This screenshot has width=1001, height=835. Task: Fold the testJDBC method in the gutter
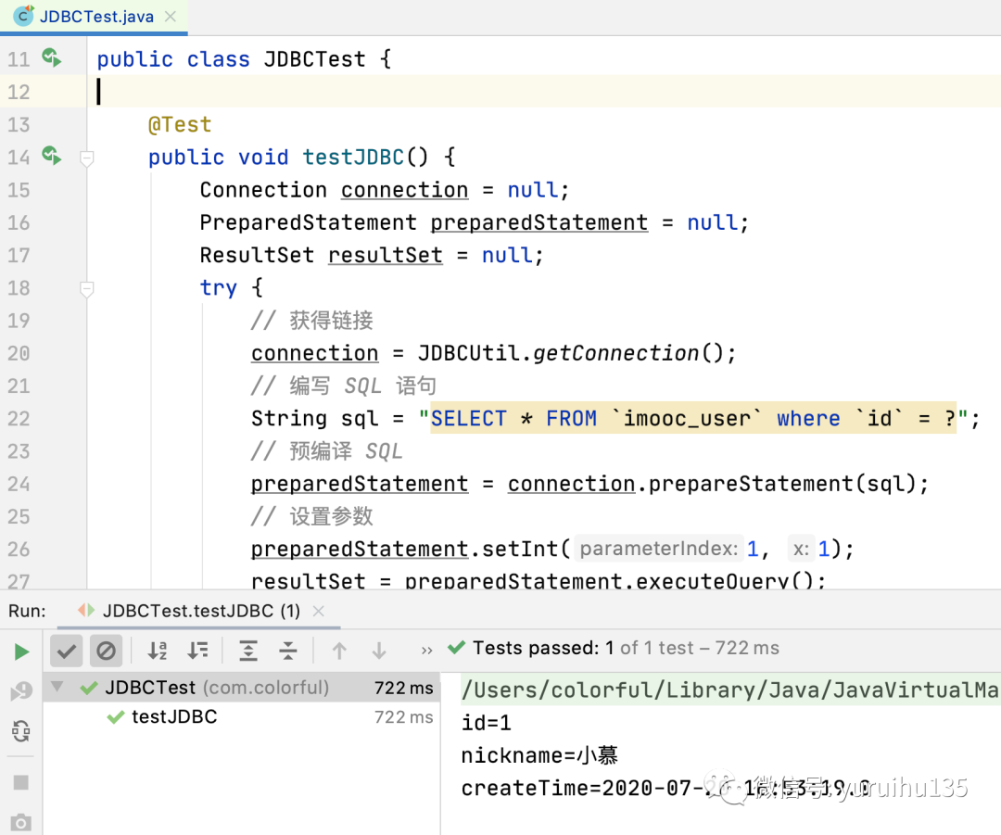pyautogui.click(x=87, y=157)
